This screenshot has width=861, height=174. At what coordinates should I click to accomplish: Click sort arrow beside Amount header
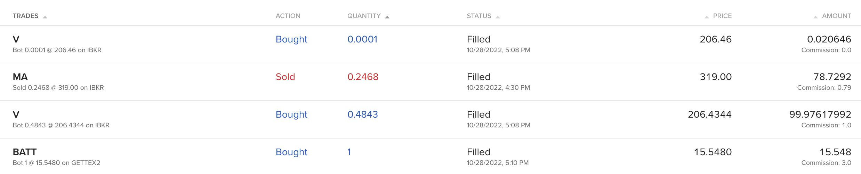click(815, 17)
